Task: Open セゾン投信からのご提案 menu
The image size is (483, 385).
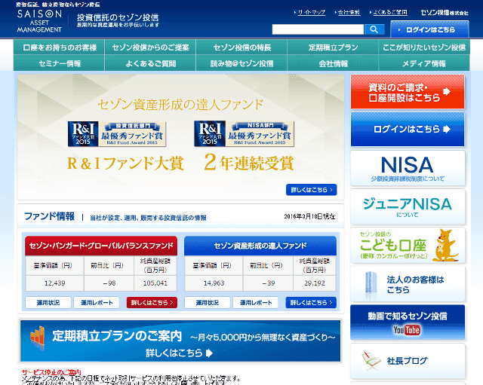Action: click(150, 47)
